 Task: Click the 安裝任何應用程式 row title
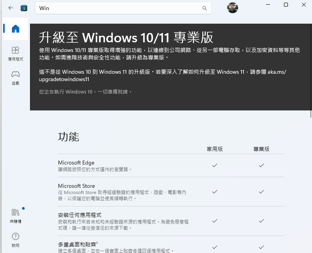(80, 215)
